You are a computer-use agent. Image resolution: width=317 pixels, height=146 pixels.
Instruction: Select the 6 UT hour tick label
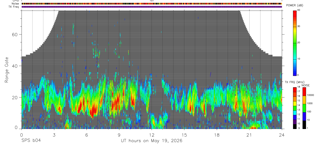[x=86, y=135]
